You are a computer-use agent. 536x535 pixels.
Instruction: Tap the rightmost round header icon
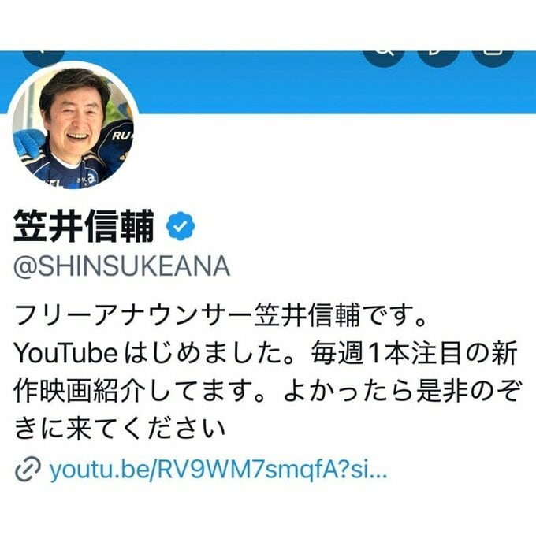point(493,58)
